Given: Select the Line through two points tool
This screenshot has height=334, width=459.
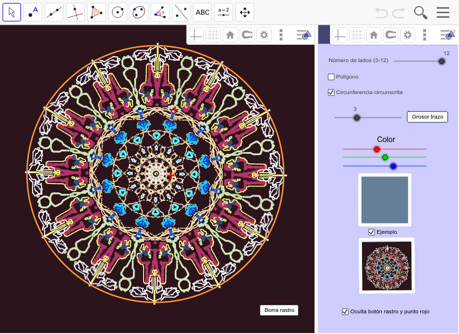Looking at the screenshot, I should tap(54, 12).
